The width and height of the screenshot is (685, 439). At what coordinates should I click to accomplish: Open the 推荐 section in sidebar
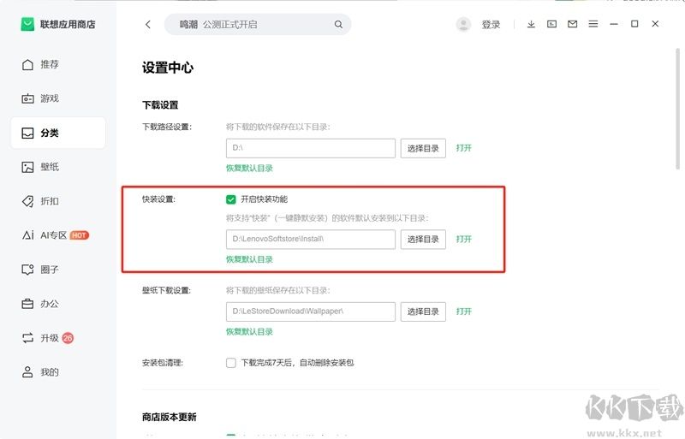point(50,64)
